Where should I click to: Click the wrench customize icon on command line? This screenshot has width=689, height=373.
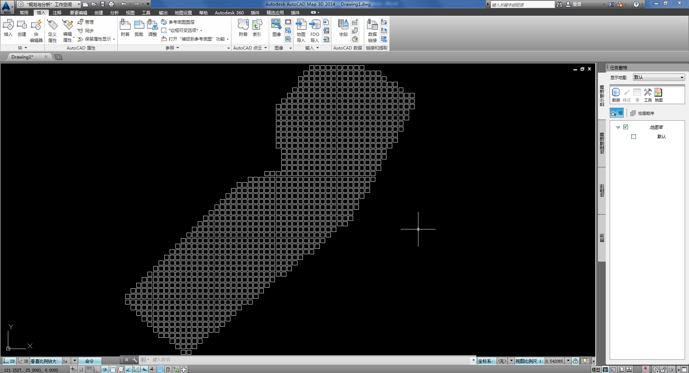[x=135, y=360]
